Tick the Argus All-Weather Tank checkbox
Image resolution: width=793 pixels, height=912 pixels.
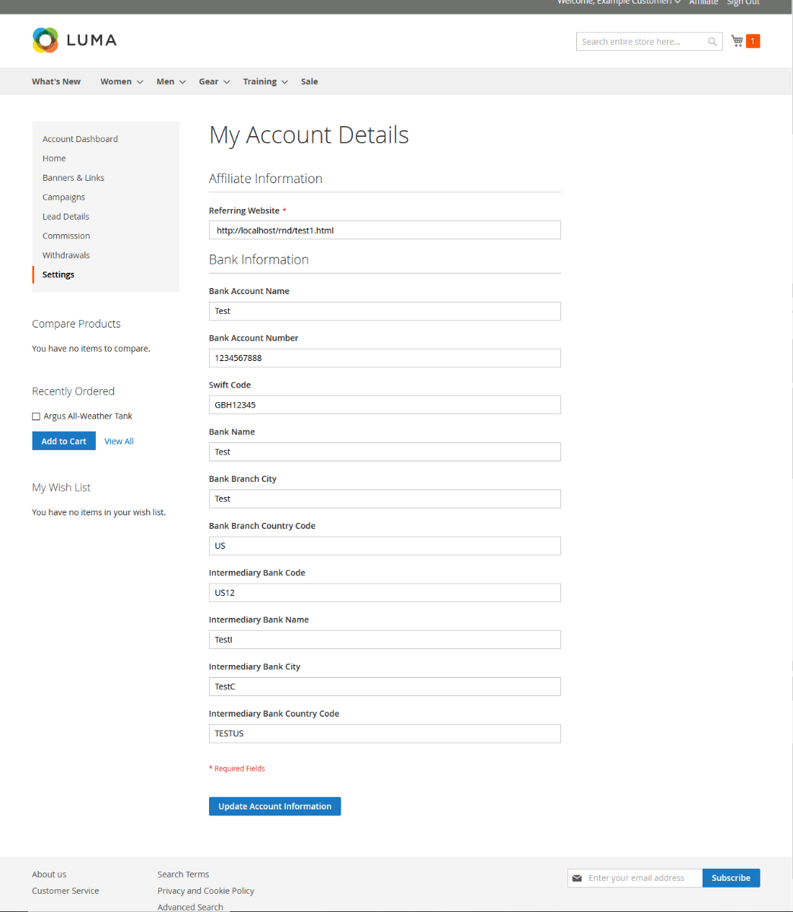coord(36,416)
